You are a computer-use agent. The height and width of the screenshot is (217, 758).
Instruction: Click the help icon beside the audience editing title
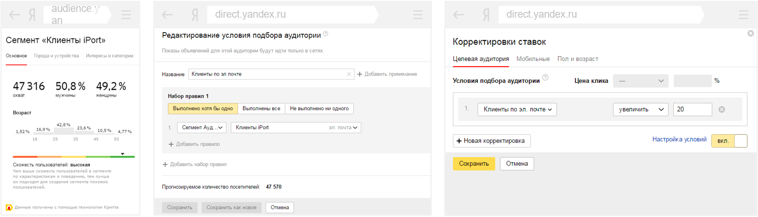(x=326, y=34)
